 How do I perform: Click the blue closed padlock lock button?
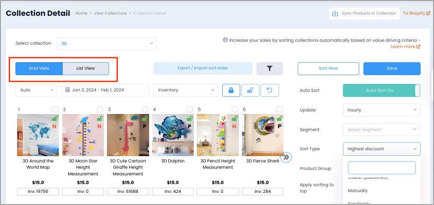231,91
